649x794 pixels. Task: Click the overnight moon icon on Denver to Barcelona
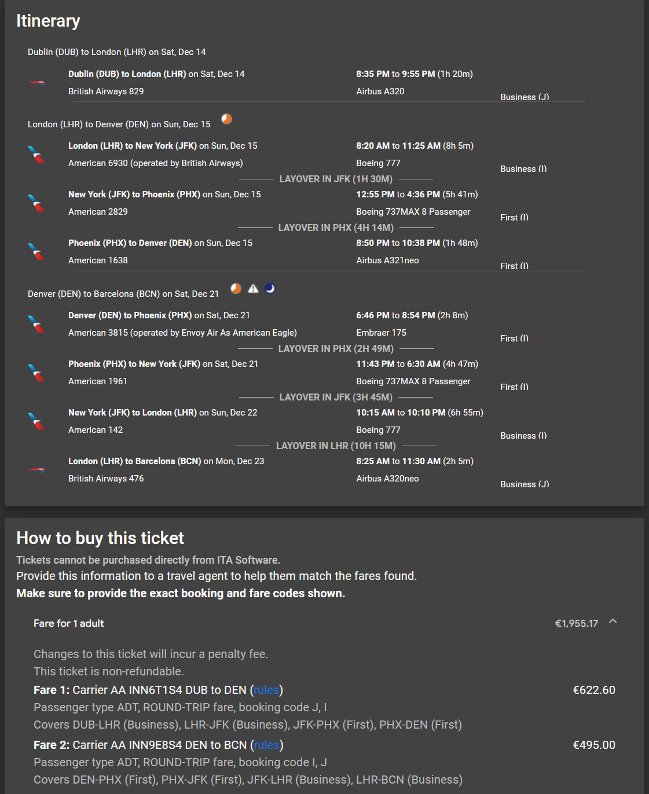point(270,288)
